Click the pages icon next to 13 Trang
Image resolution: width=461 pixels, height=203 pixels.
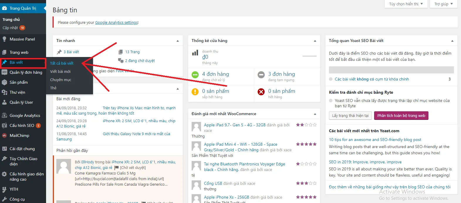121,52
